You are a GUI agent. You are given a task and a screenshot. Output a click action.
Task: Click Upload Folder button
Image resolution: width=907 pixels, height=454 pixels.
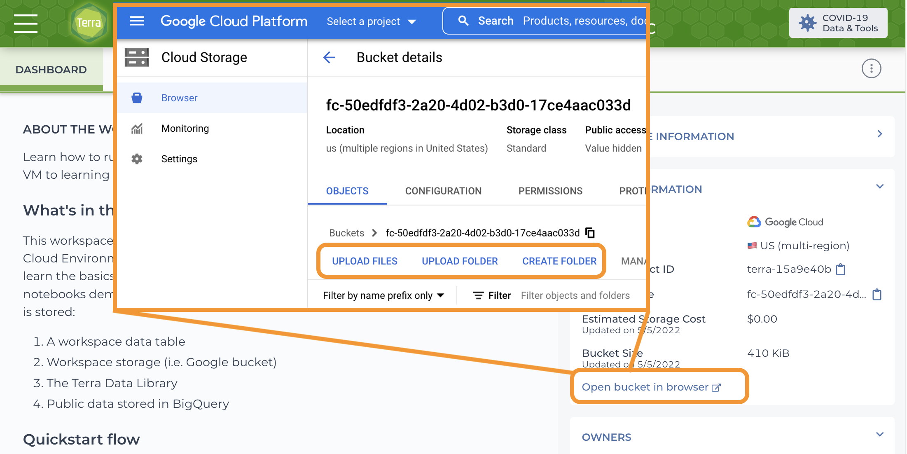pos(460,261)
